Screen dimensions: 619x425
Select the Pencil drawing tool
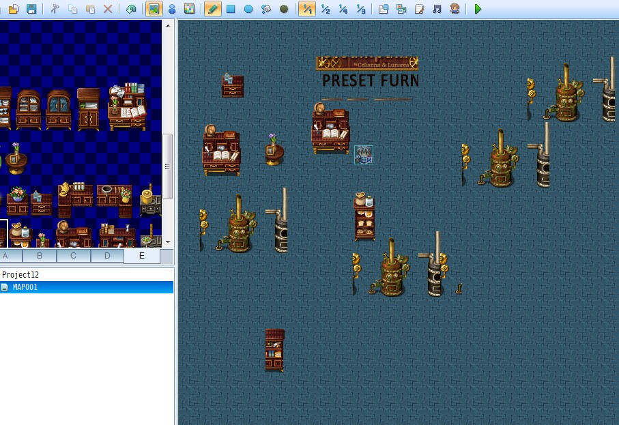click(213, 9)
